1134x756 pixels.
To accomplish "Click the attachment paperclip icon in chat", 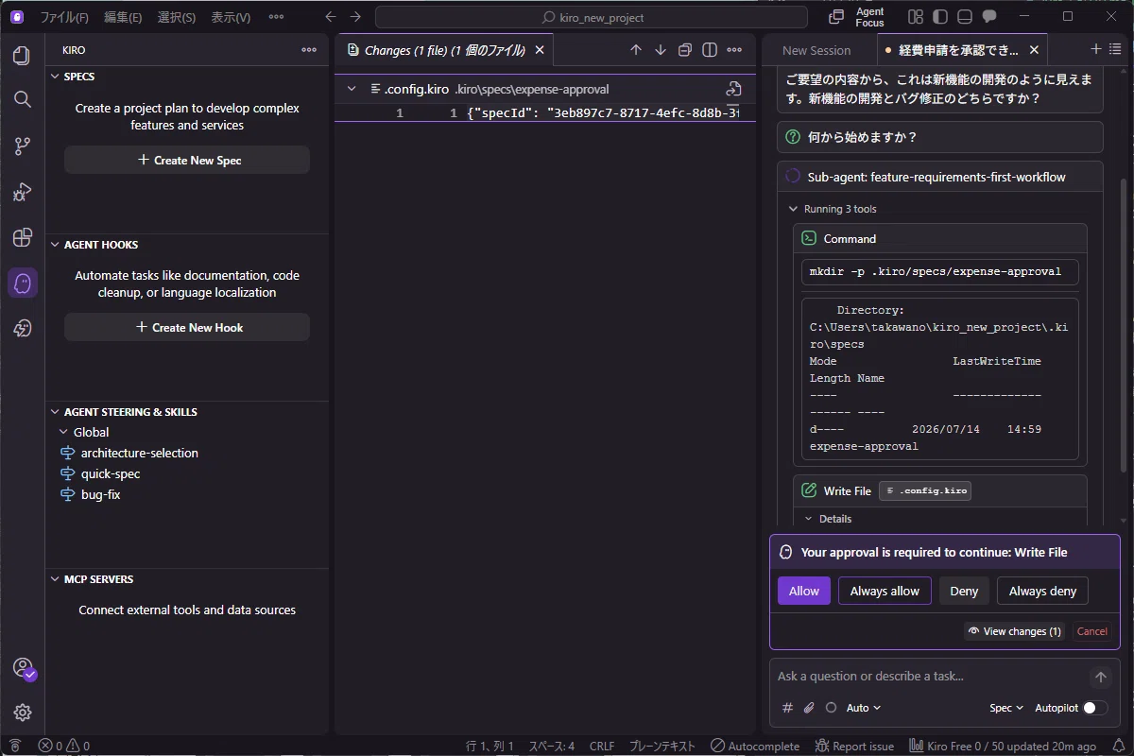I will pyautogui.click(x=809, y=708).
